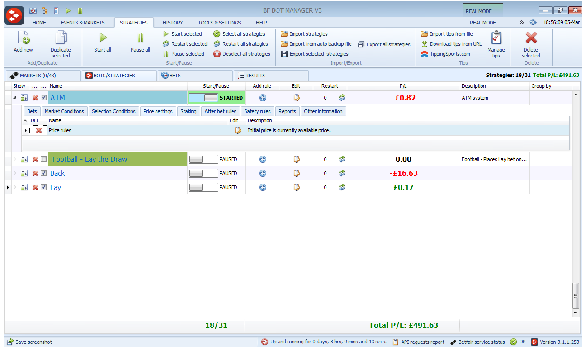586x351 pixels.
Task: Edit the Price rules entry
Action: pos(238,130)
